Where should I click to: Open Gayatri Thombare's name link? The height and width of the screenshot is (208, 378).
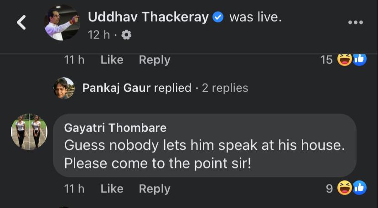pyautogui.click(x=115, y=128)
